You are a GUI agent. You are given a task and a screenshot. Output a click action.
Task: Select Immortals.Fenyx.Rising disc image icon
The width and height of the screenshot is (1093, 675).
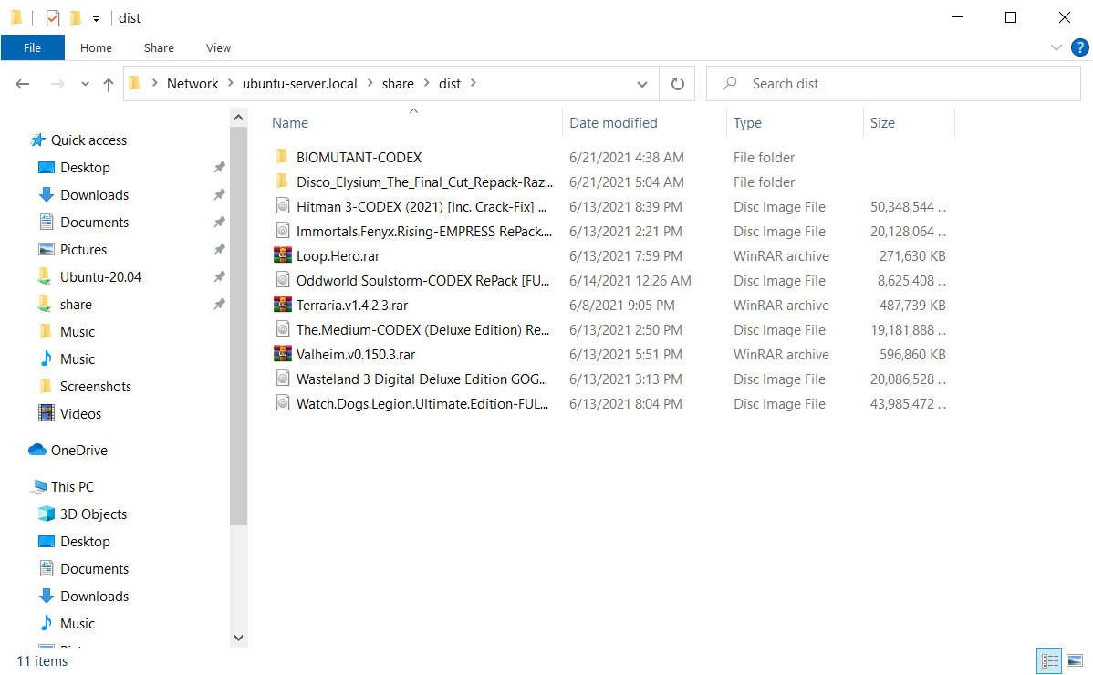[282, 231]
